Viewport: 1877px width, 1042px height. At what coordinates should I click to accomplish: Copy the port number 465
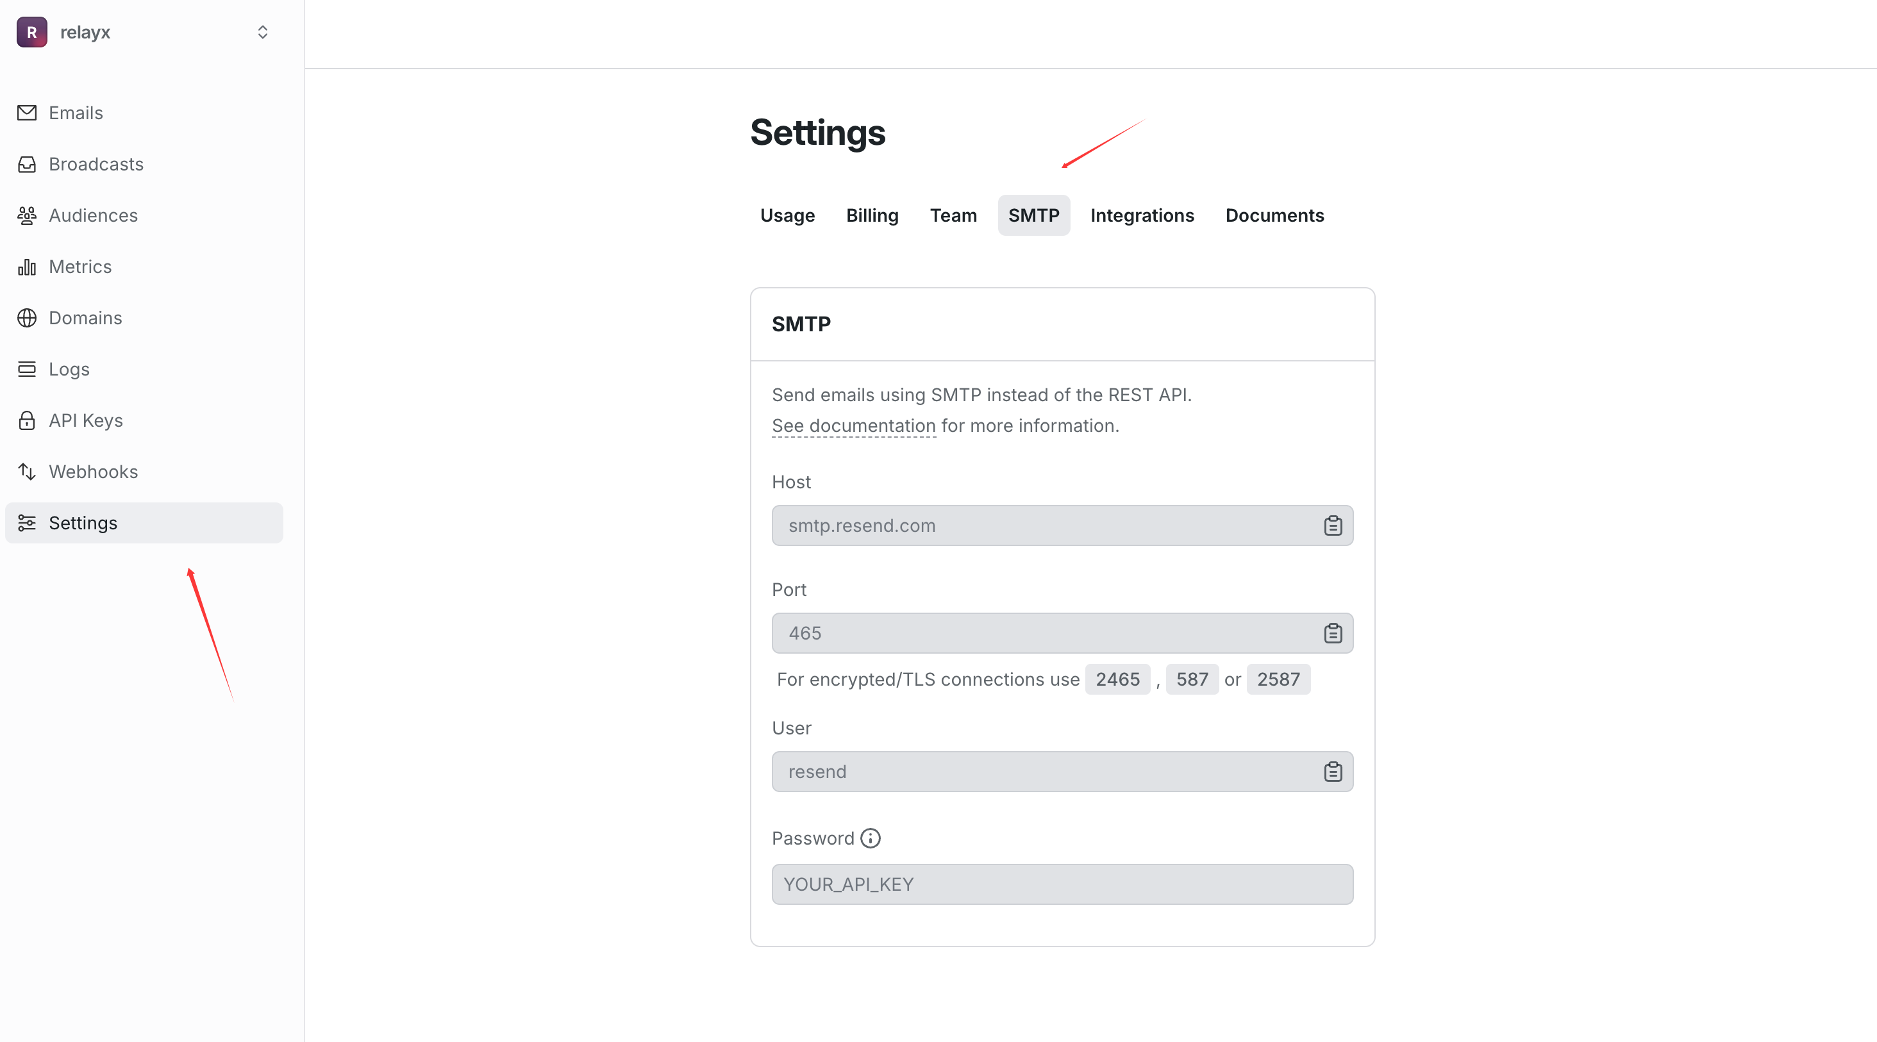coord(1332,634)
